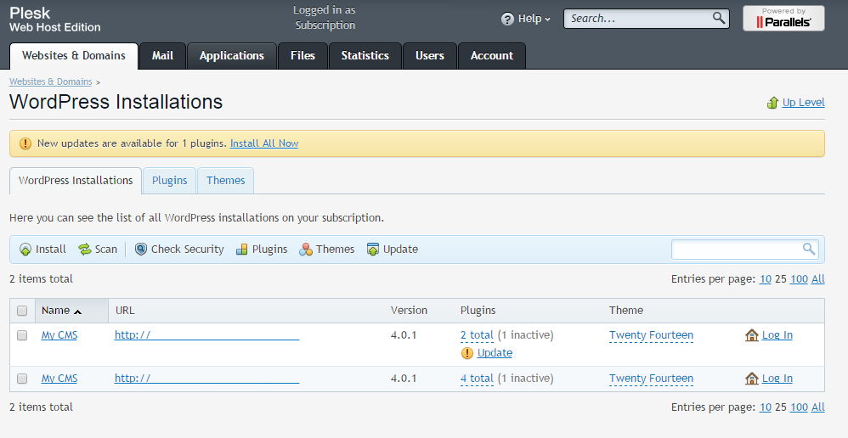Click the Plugins toolbar icon
This screenshot has width=848, height=438.
(242, 250)
